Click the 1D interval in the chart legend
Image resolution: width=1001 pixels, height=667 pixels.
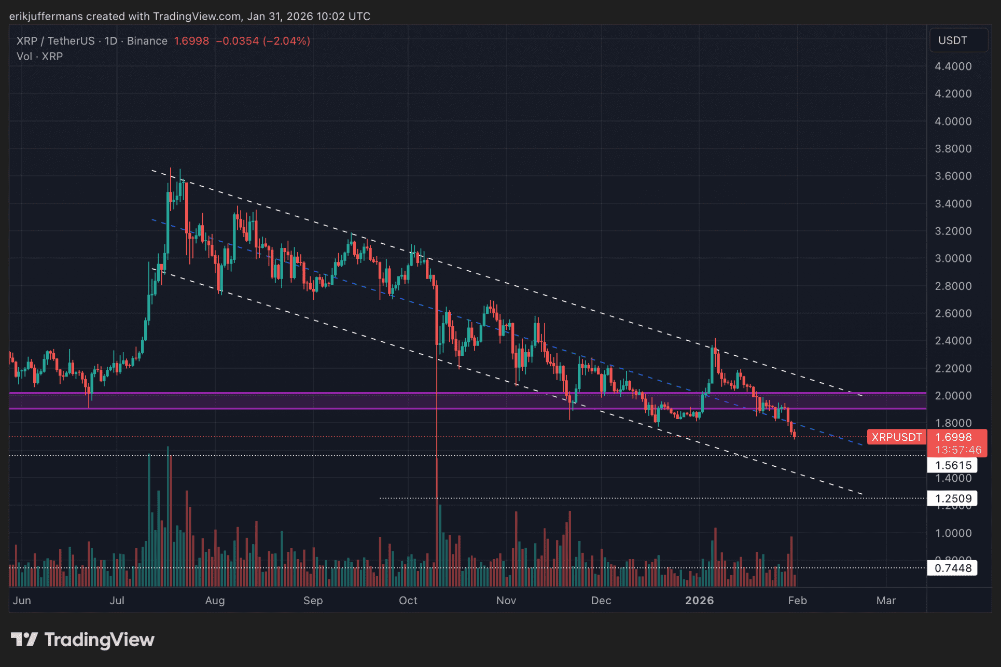110,41
